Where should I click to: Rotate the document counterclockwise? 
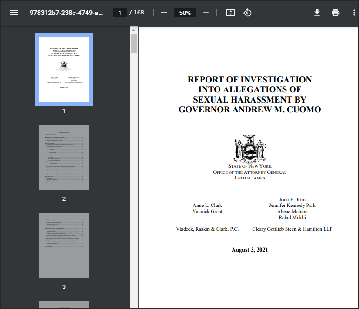[247, 13]
